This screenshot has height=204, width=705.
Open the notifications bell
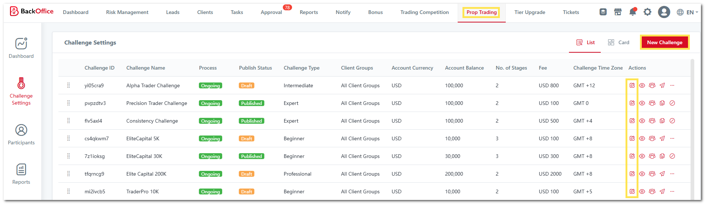click(633, 12)
